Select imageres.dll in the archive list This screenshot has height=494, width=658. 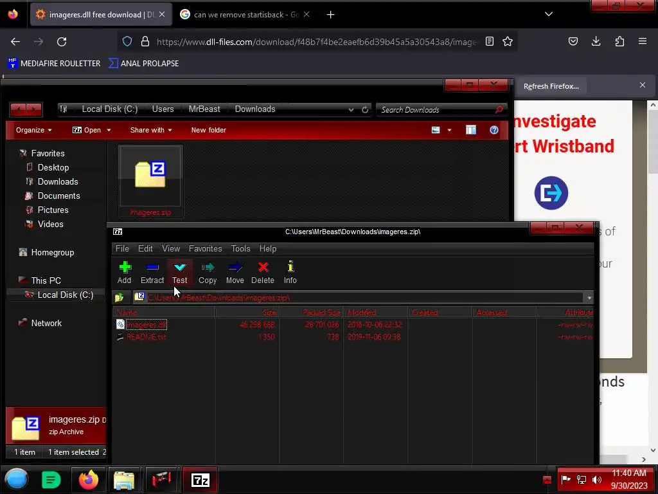click(x=146, y=325)
